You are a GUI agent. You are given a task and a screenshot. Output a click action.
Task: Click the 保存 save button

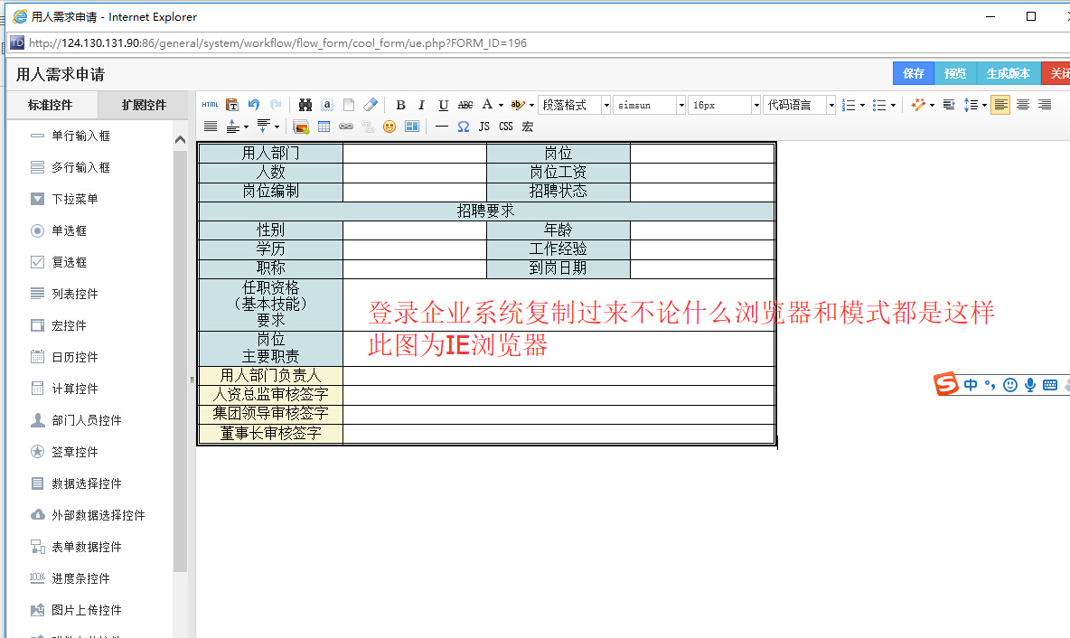point(913,73)
